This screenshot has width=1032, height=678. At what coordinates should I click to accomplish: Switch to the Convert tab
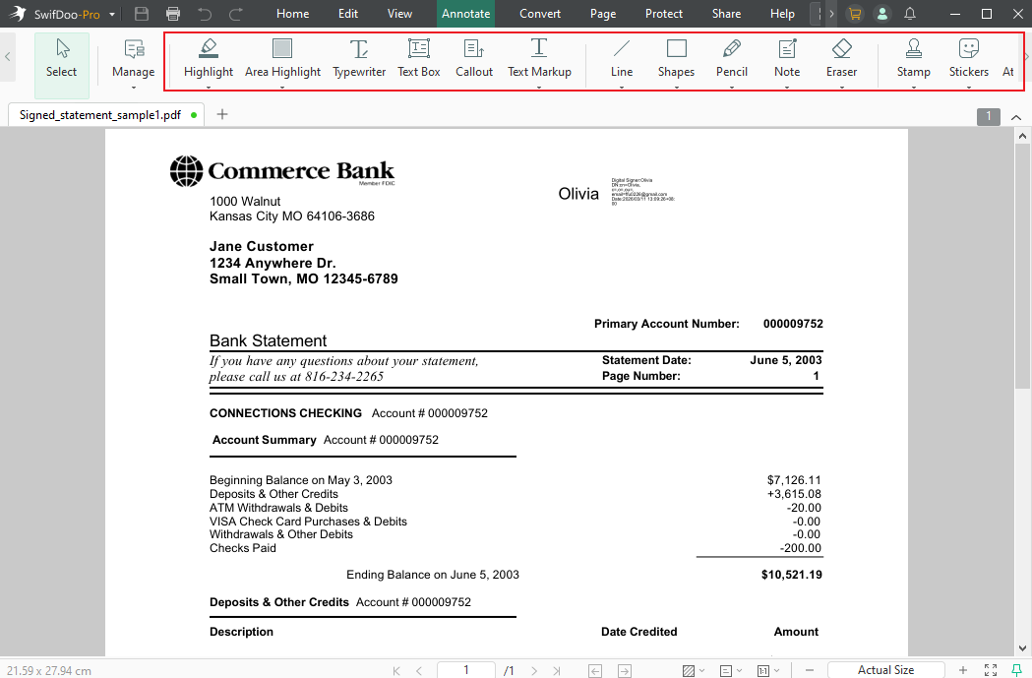point(539,14)
